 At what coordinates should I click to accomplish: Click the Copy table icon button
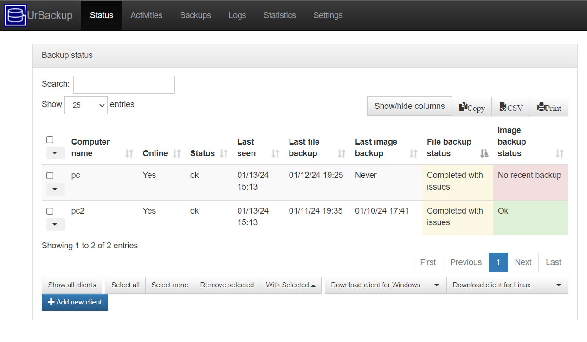471,107
